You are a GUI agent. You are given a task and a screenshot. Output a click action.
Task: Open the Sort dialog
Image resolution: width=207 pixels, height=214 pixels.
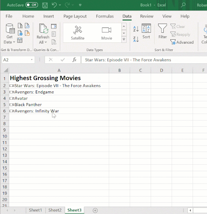pyautogui.click(x=146, y=31)
